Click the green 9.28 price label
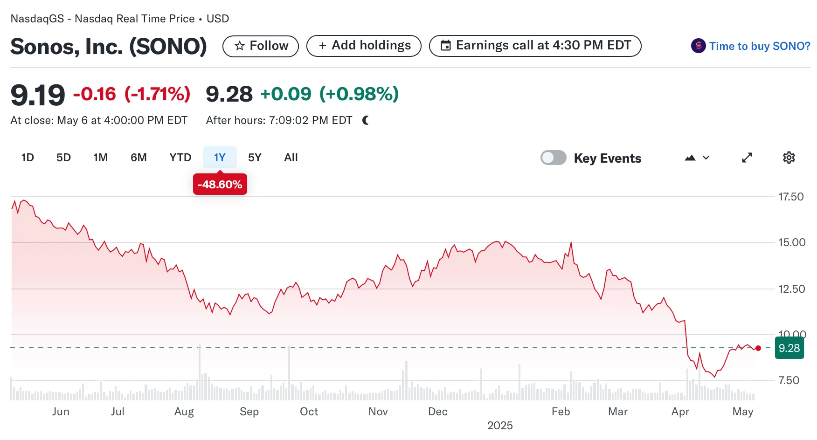817x440 pixels. pyautogui.click(x=789, y=348)
